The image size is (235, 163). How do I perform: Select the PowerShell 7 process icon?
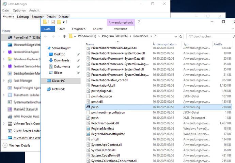10,38
